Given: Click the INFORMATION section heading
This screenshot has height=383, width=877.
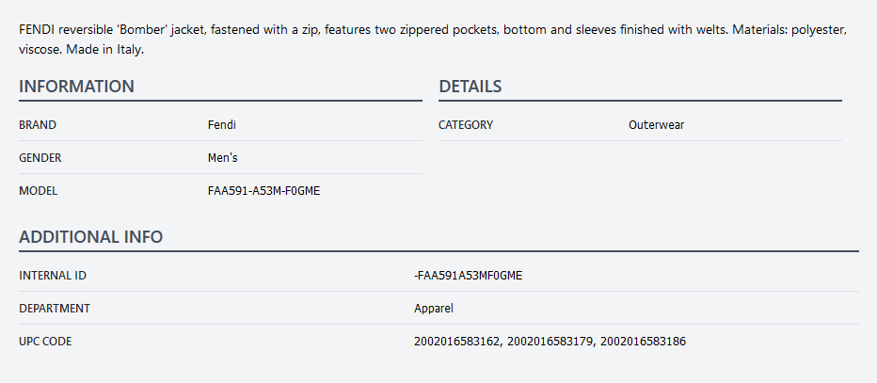Looking at the screenshot, I should [77, 87].
